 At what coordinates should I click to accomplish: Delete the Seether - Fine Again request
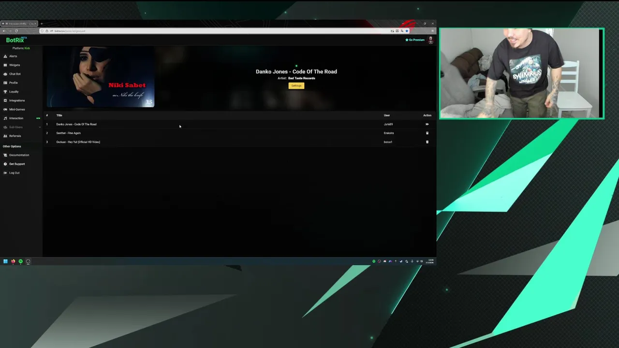click(x=427, y=133)
